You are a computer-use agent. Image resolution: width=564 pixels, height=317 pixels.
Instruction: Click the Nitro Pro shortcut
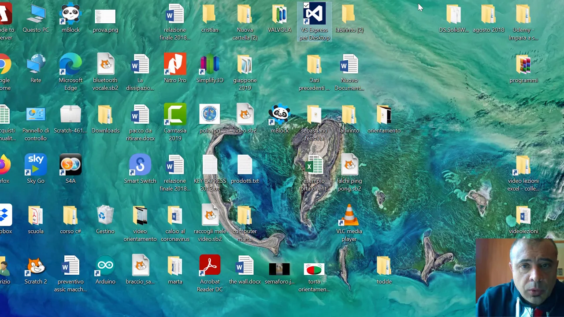pos(175,69)
